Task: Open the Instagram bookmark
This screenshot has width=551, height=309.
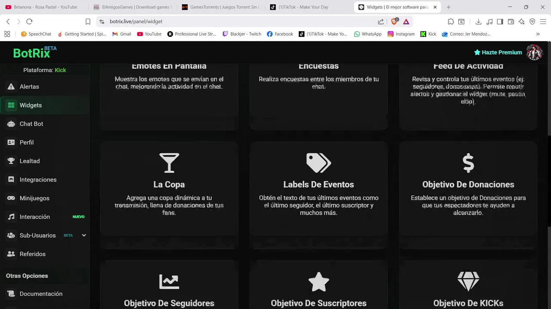Action: (x=401, y=34)
